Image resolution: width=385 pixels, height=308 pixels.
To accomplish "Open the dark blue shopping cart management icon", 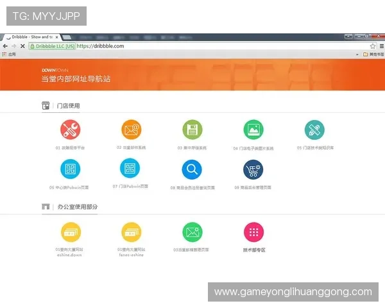I will coord(253,169).
